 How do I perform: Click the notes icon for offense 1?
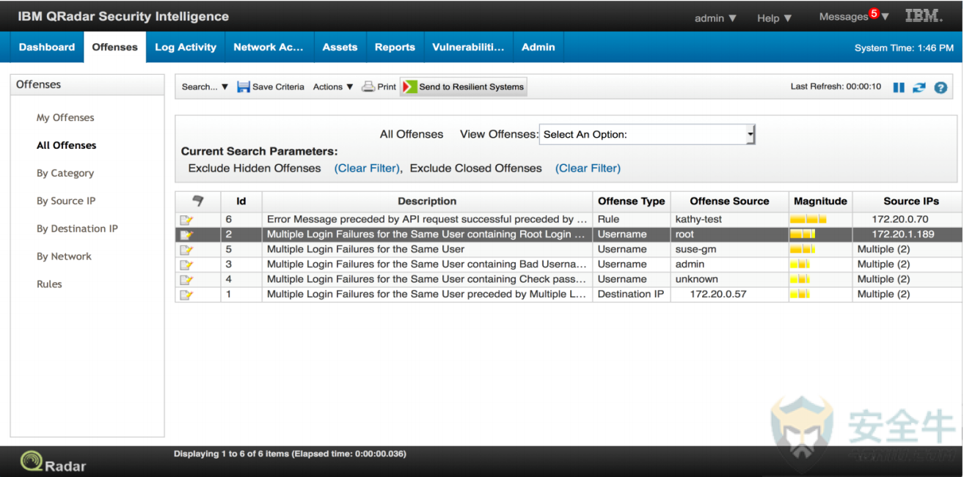click(x=186, y=295)
